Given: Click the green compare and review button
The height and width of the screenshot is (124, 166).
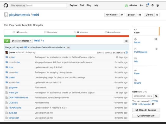Looking at the screenshot, I should pyautogui.click(x=7, y=41).
